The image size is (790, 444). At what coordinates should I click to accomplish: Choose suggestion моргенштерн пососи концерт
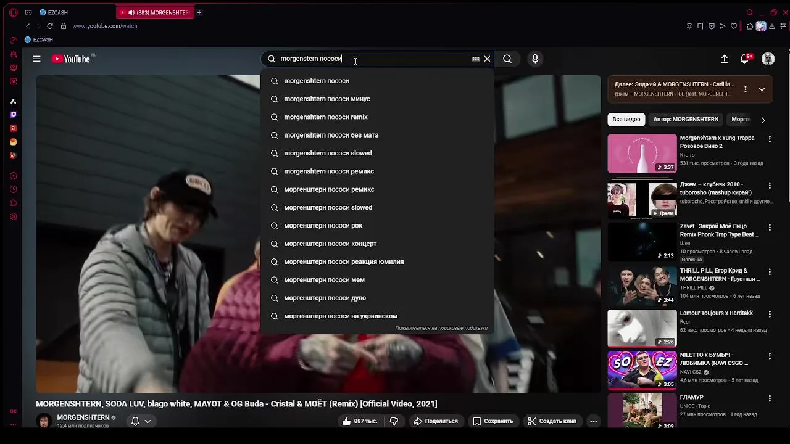[376, 244]
